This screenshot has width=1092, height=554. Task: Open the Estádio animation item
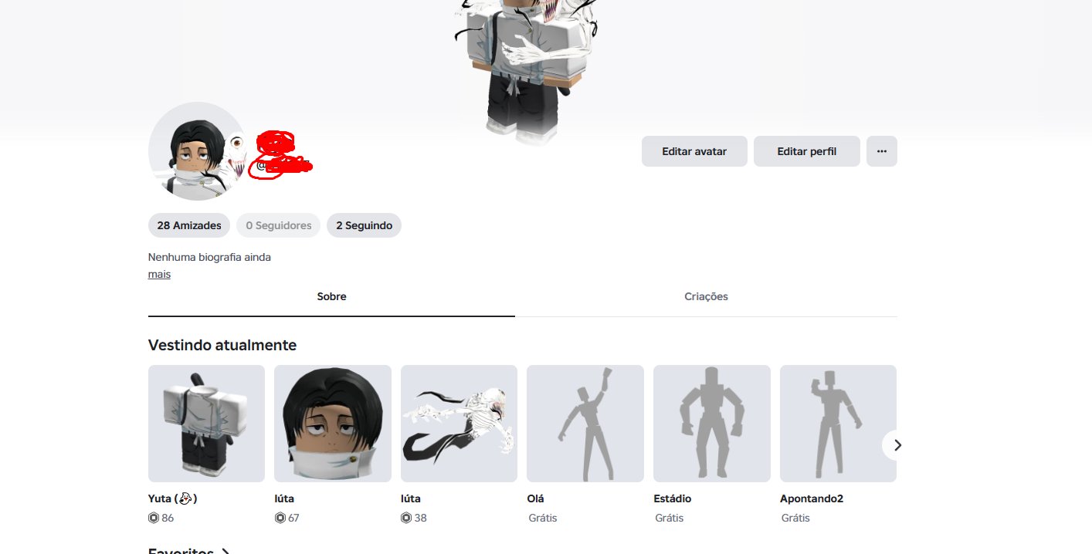(712, 424)
